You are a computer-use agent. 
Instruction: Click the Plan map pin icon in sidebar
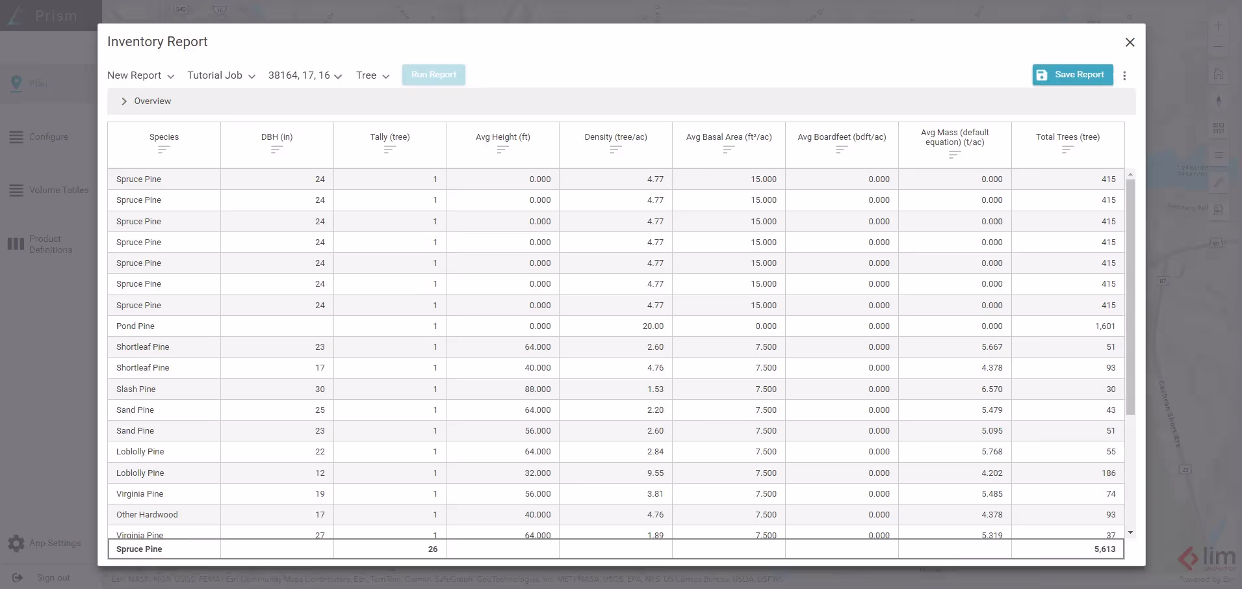pos(17,83)
